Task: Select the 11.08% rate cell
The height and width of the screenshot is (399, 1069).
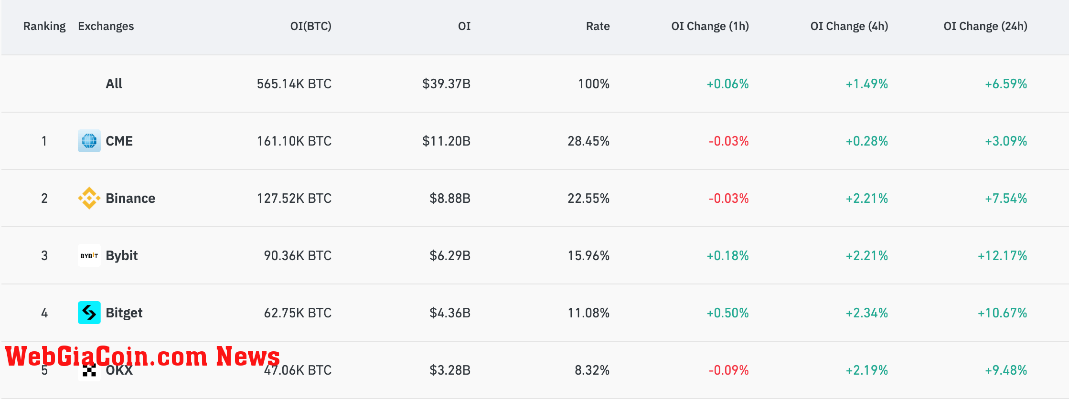Action: pyautogui.click(x=588, y=313)
